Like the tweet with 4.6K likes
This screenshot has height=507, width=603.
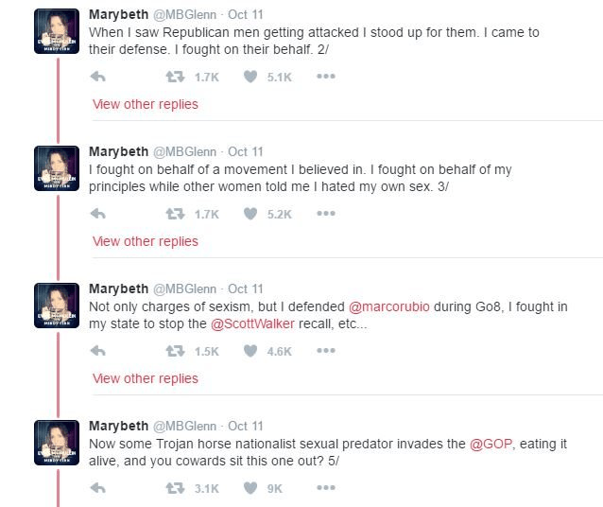pyautogui.click(x=250, y=351)
